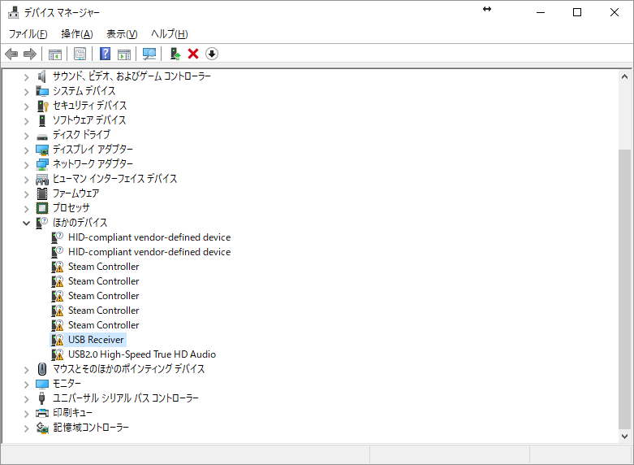Click the プロセッサ chip icon

[x=42, y=208]
